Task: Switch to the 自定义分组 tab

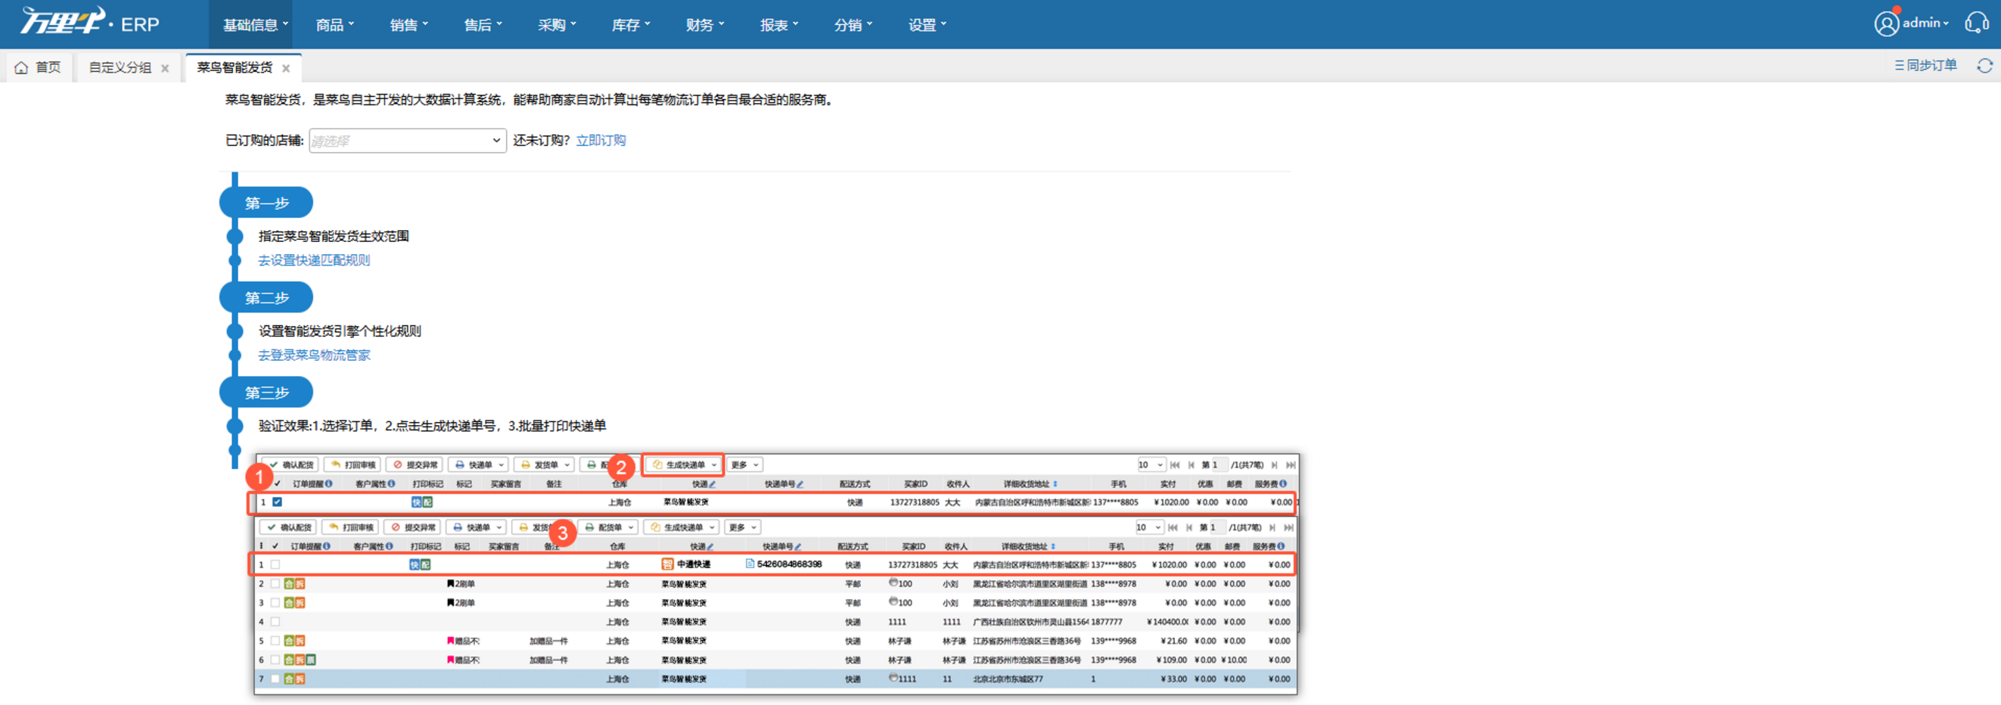Action: point(128,67)
